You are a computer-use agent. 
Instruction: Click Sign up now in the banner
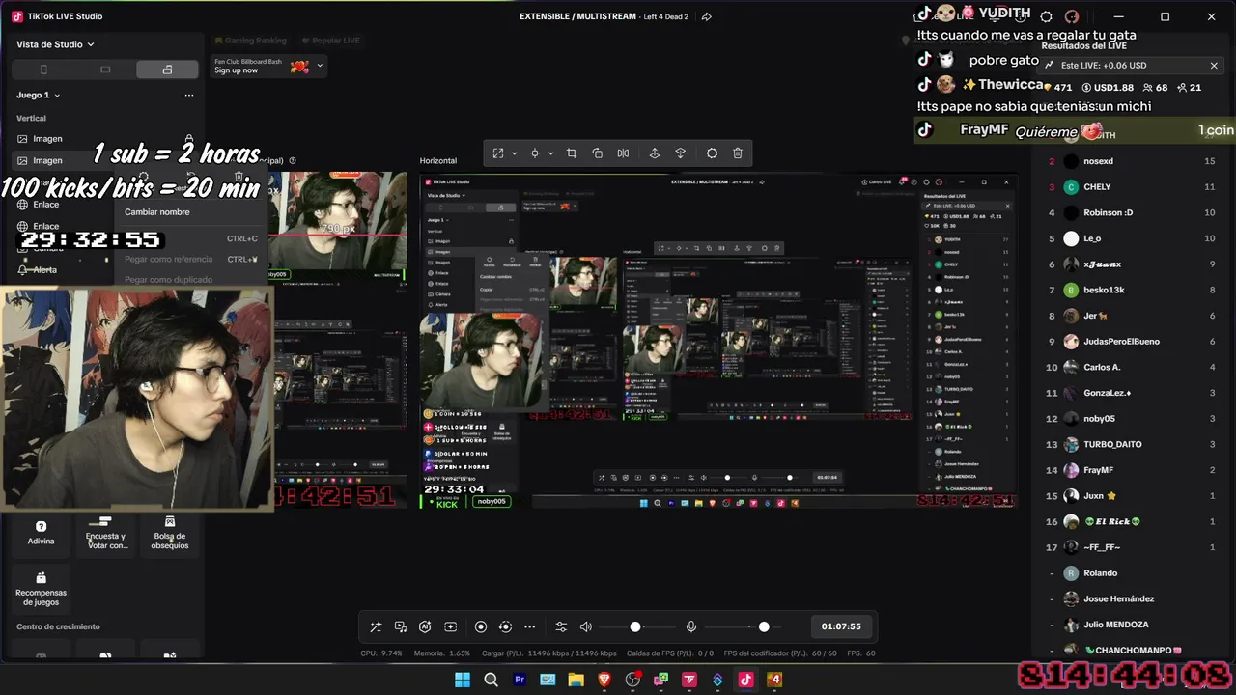tap(237, 70)
